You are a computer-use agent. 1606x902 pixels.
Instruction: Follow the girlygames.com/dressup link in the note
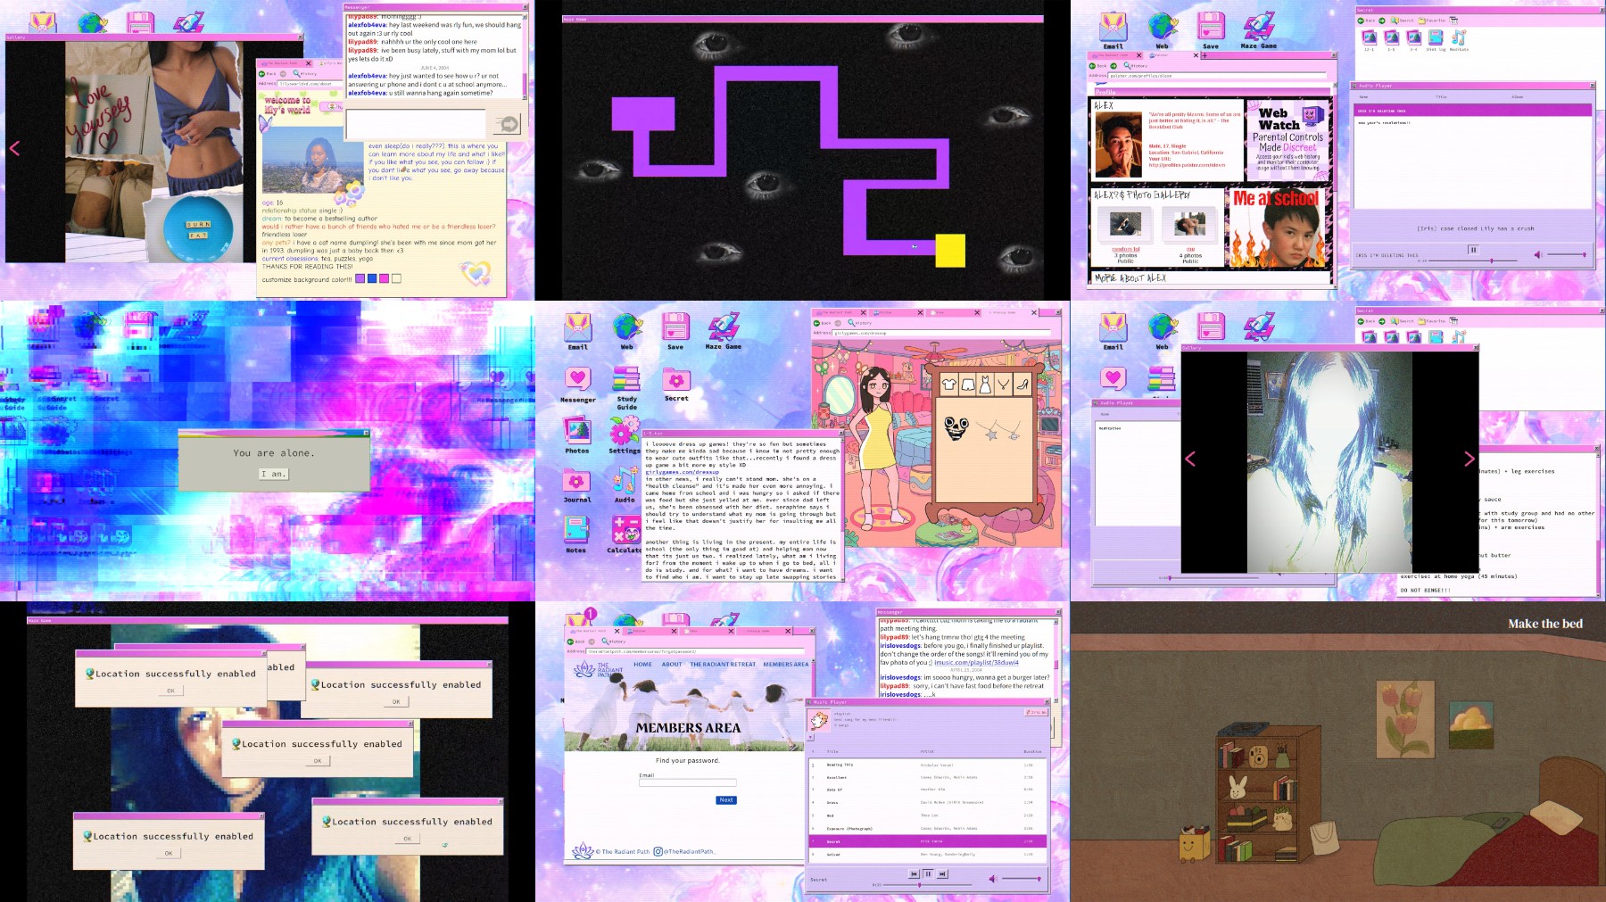[683, 472]
